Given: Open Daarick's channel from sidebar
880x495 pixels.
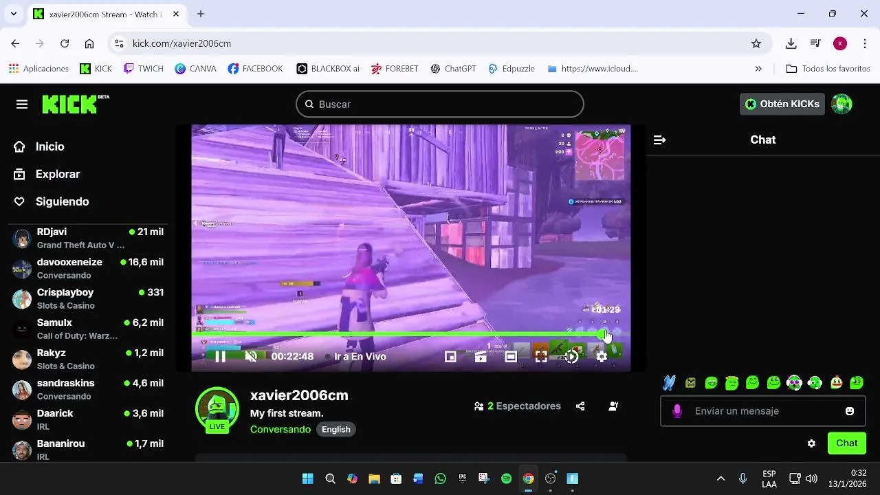Looking at the screenshot, I should pos(88,419).
